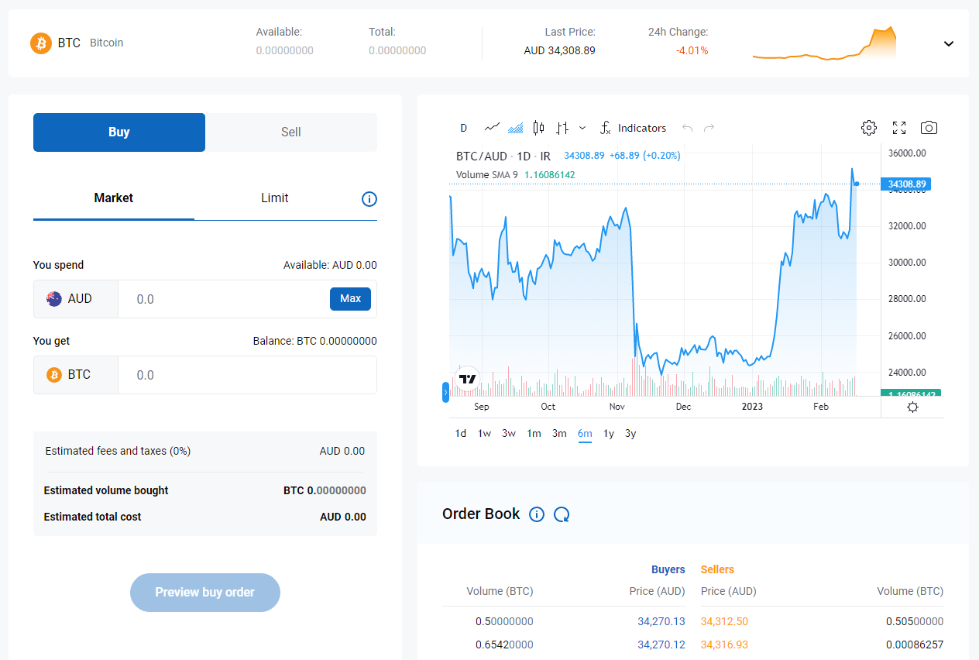Click the 34308.89 price label on axis
The image size is (979, 660).
(906, 184)
